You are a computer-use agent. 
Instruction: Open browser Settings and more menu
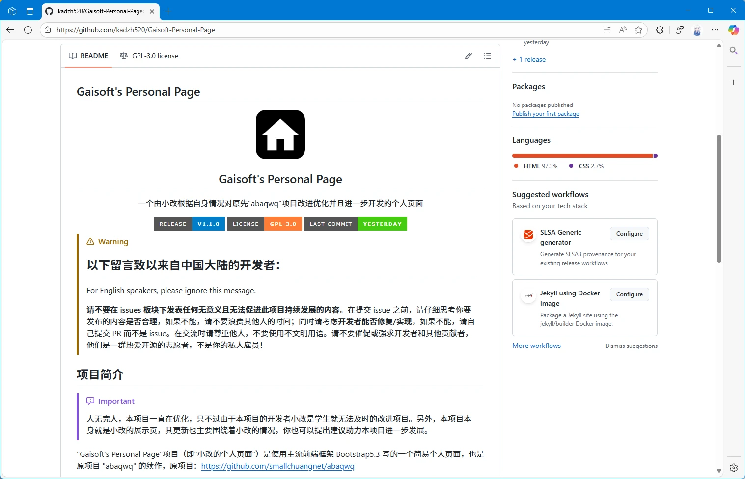tap(715, 30)
